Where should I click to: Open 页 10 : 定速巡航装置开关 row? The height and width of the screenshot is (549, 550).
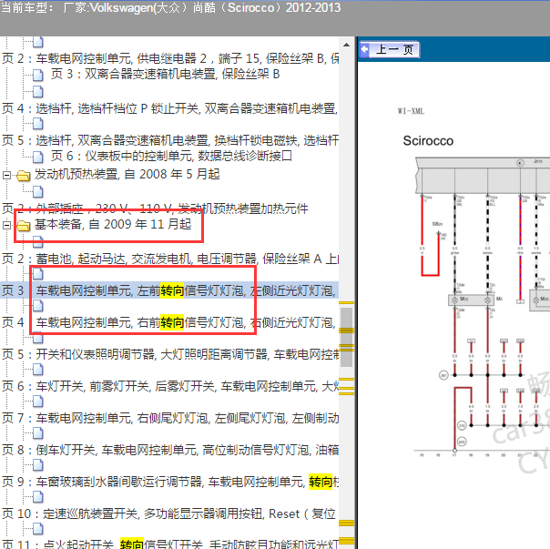pos(168,513)
